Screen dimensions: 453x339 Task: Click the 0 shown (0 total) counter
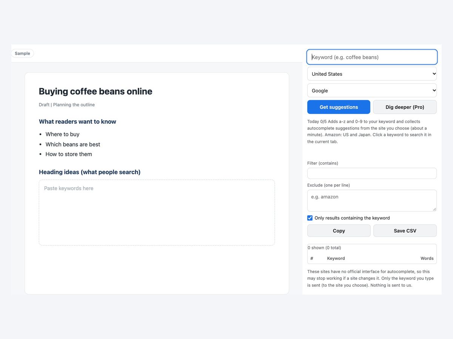(x=324, y=248)
